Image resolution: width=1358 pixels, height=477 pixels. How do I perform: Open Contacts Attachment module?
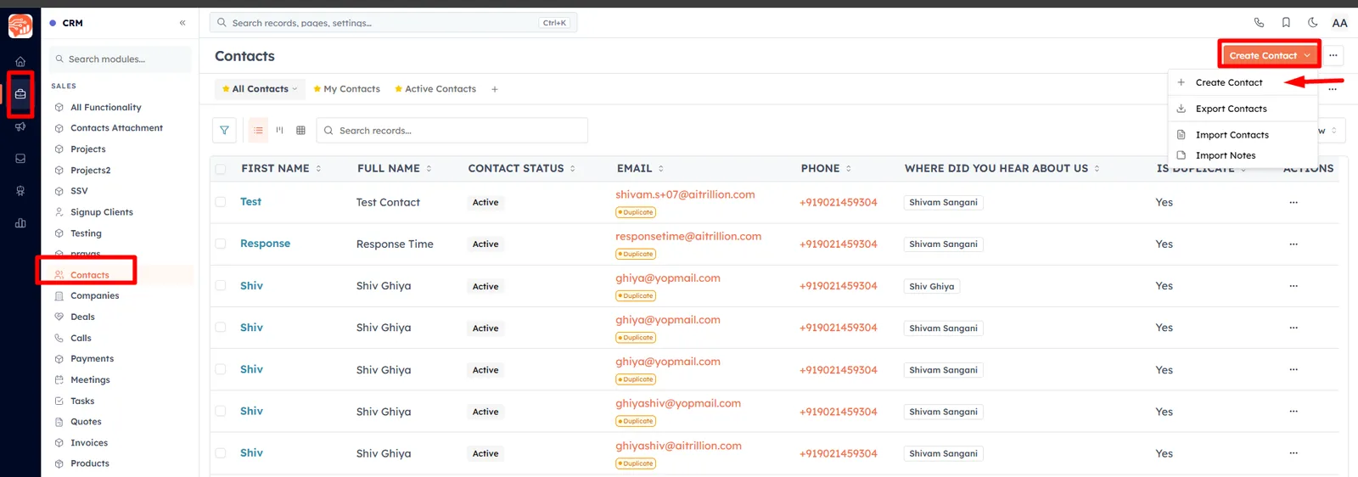pos(116,128)
